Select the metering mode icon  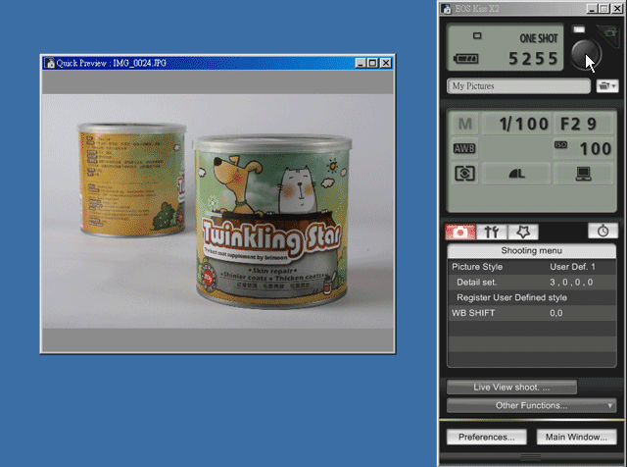[464, 174]
